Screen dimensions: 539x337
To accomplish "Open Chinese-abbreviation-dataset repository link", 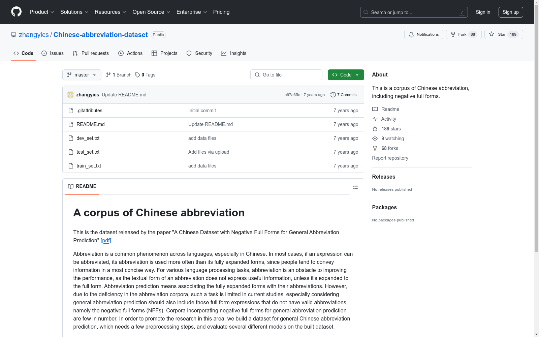I will point(100,35).
